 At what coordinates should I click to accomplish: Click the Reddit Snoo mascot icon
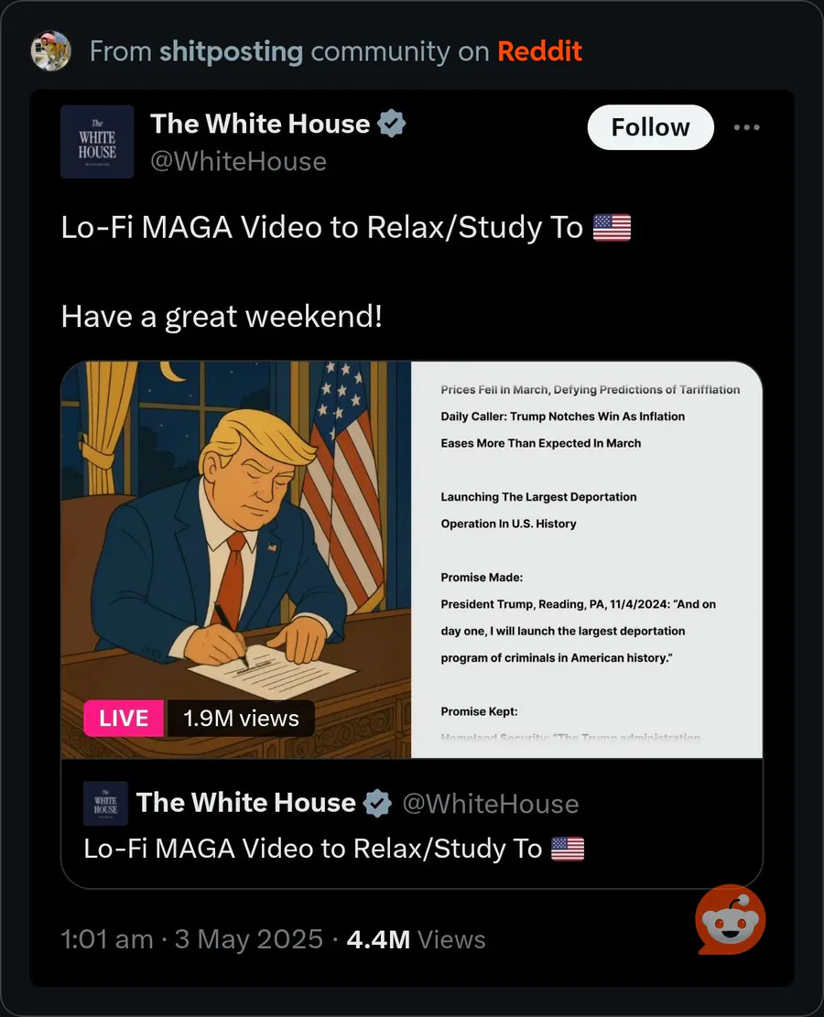coord(731,920)
